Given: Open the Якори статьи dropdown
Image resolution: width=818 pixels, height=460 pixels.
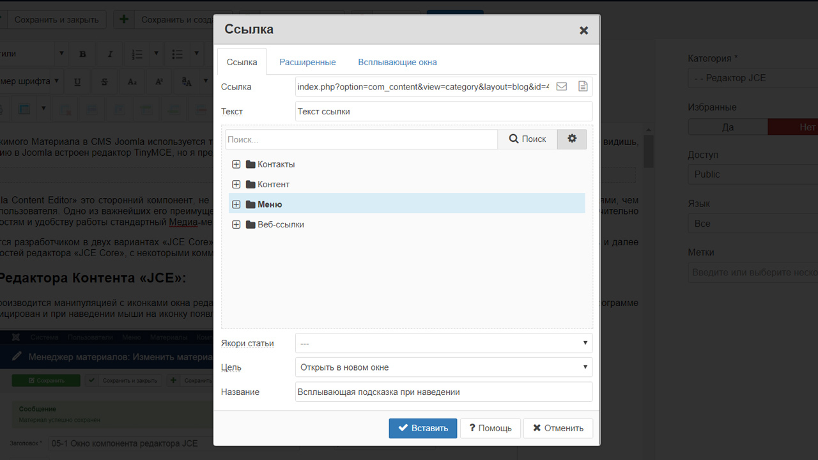Looking at the screenshot, I should [x=444, y=343].
